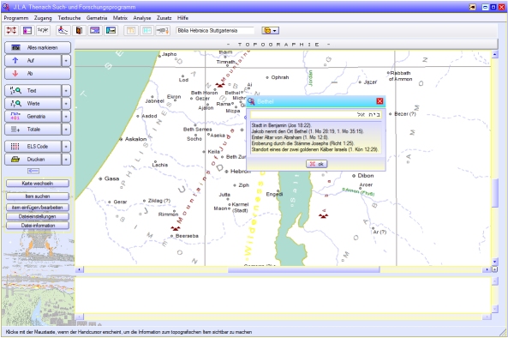
Task: Open the Textsuche menu
Action: [x=69, y=18]
